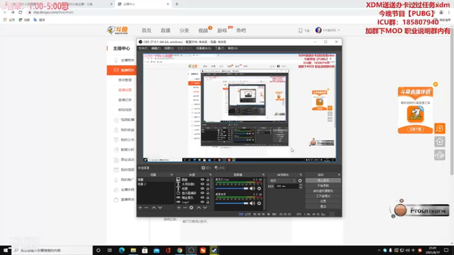Toggle visibility of fifth source in list
Screen dimensions: 454x255
coord(203,198)
